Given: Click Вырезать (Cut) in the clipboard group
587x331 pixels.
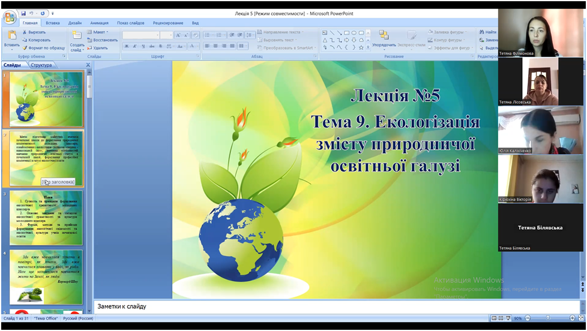Looking at the screenshot, I should tap(34, 32).
